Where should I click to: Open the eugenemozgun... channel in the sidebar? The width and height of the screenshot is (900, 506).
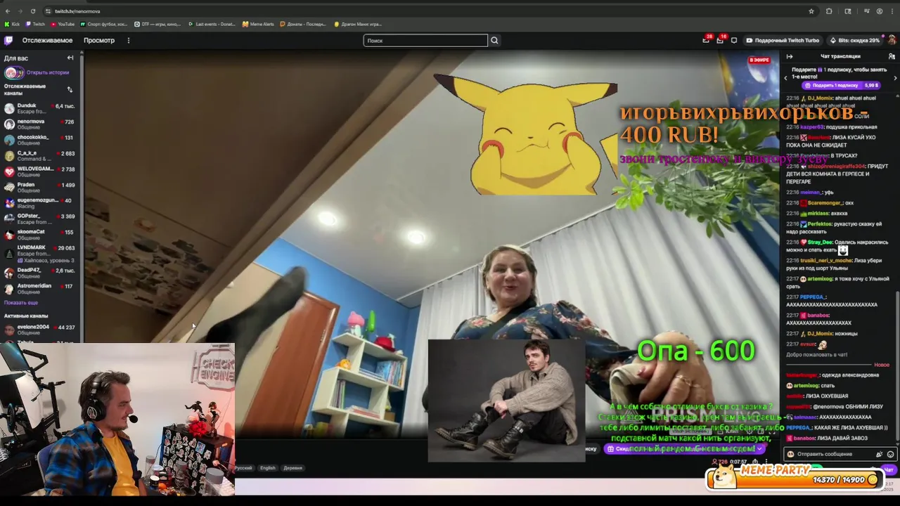pyautogui.click(x=41, y=203)
